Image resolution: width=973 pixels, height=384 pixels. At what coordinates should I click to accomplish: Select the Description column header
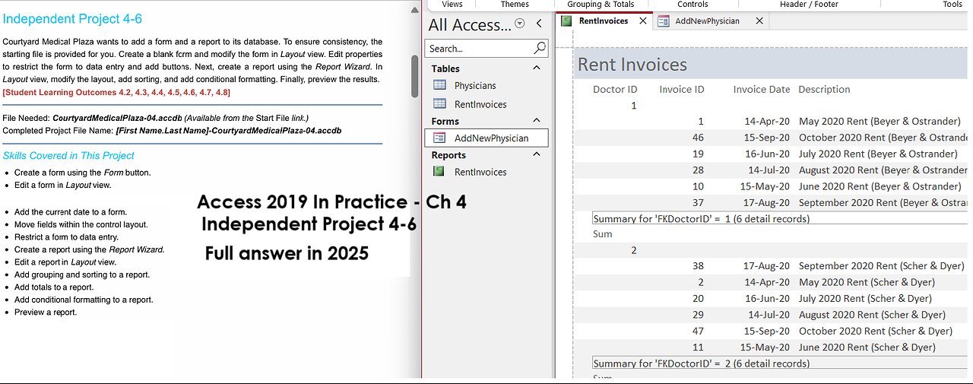coord(824,89)
